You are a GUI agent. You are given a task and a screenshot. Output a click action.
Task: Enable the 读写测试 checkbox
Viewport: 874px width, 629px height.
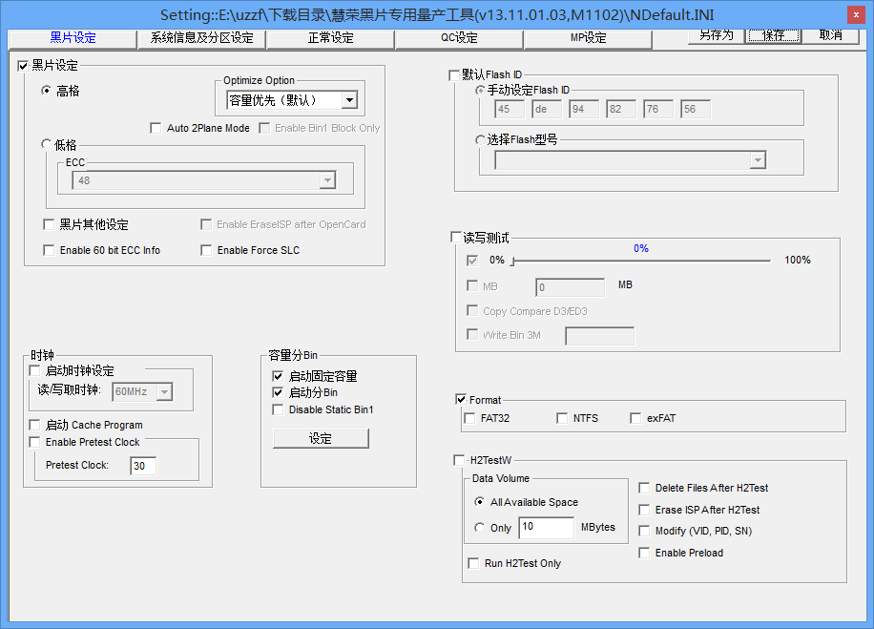tap(455, 238)
